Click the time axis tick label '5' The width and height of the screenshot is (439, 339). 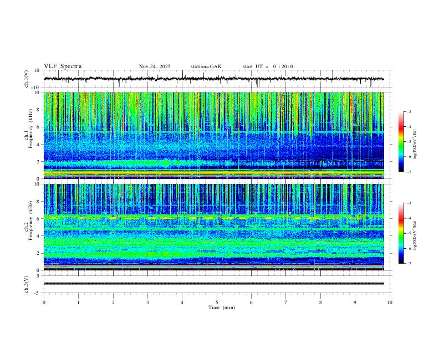click(x=217, y=302)
